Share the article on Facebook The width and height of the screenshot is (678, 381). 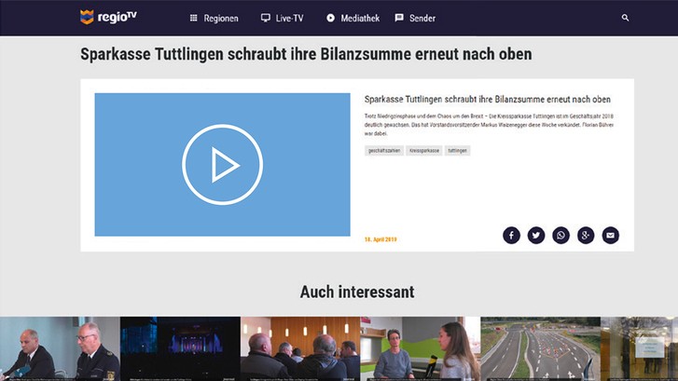coord(511,236)
